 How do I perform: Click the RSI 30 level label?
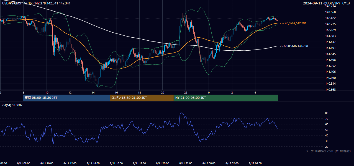(x=327, y=141)
